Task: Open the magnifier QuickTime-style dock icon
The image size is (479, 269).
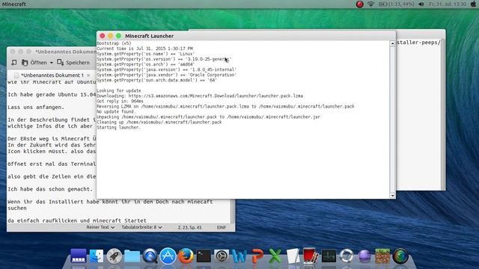Action: pyautogui.click(x=150, y=256)
